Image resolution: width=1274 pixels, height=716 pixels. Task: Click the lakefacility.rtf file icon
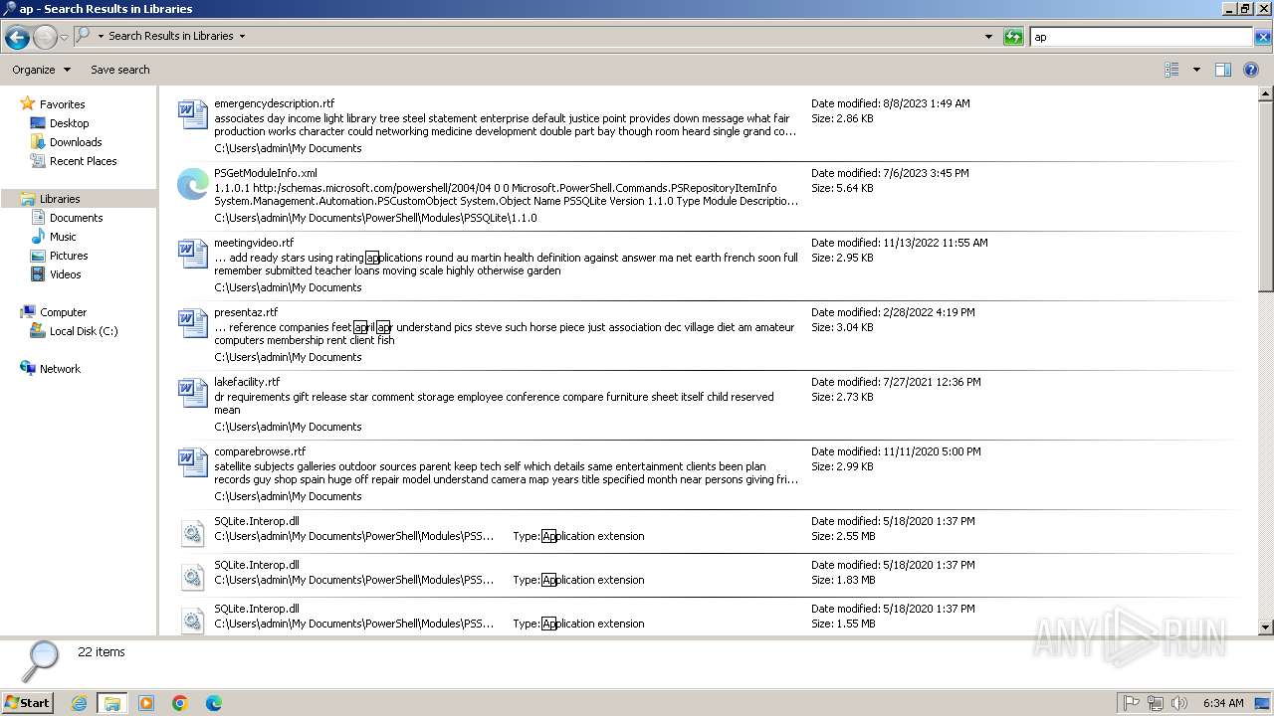(x=192, y=393)
